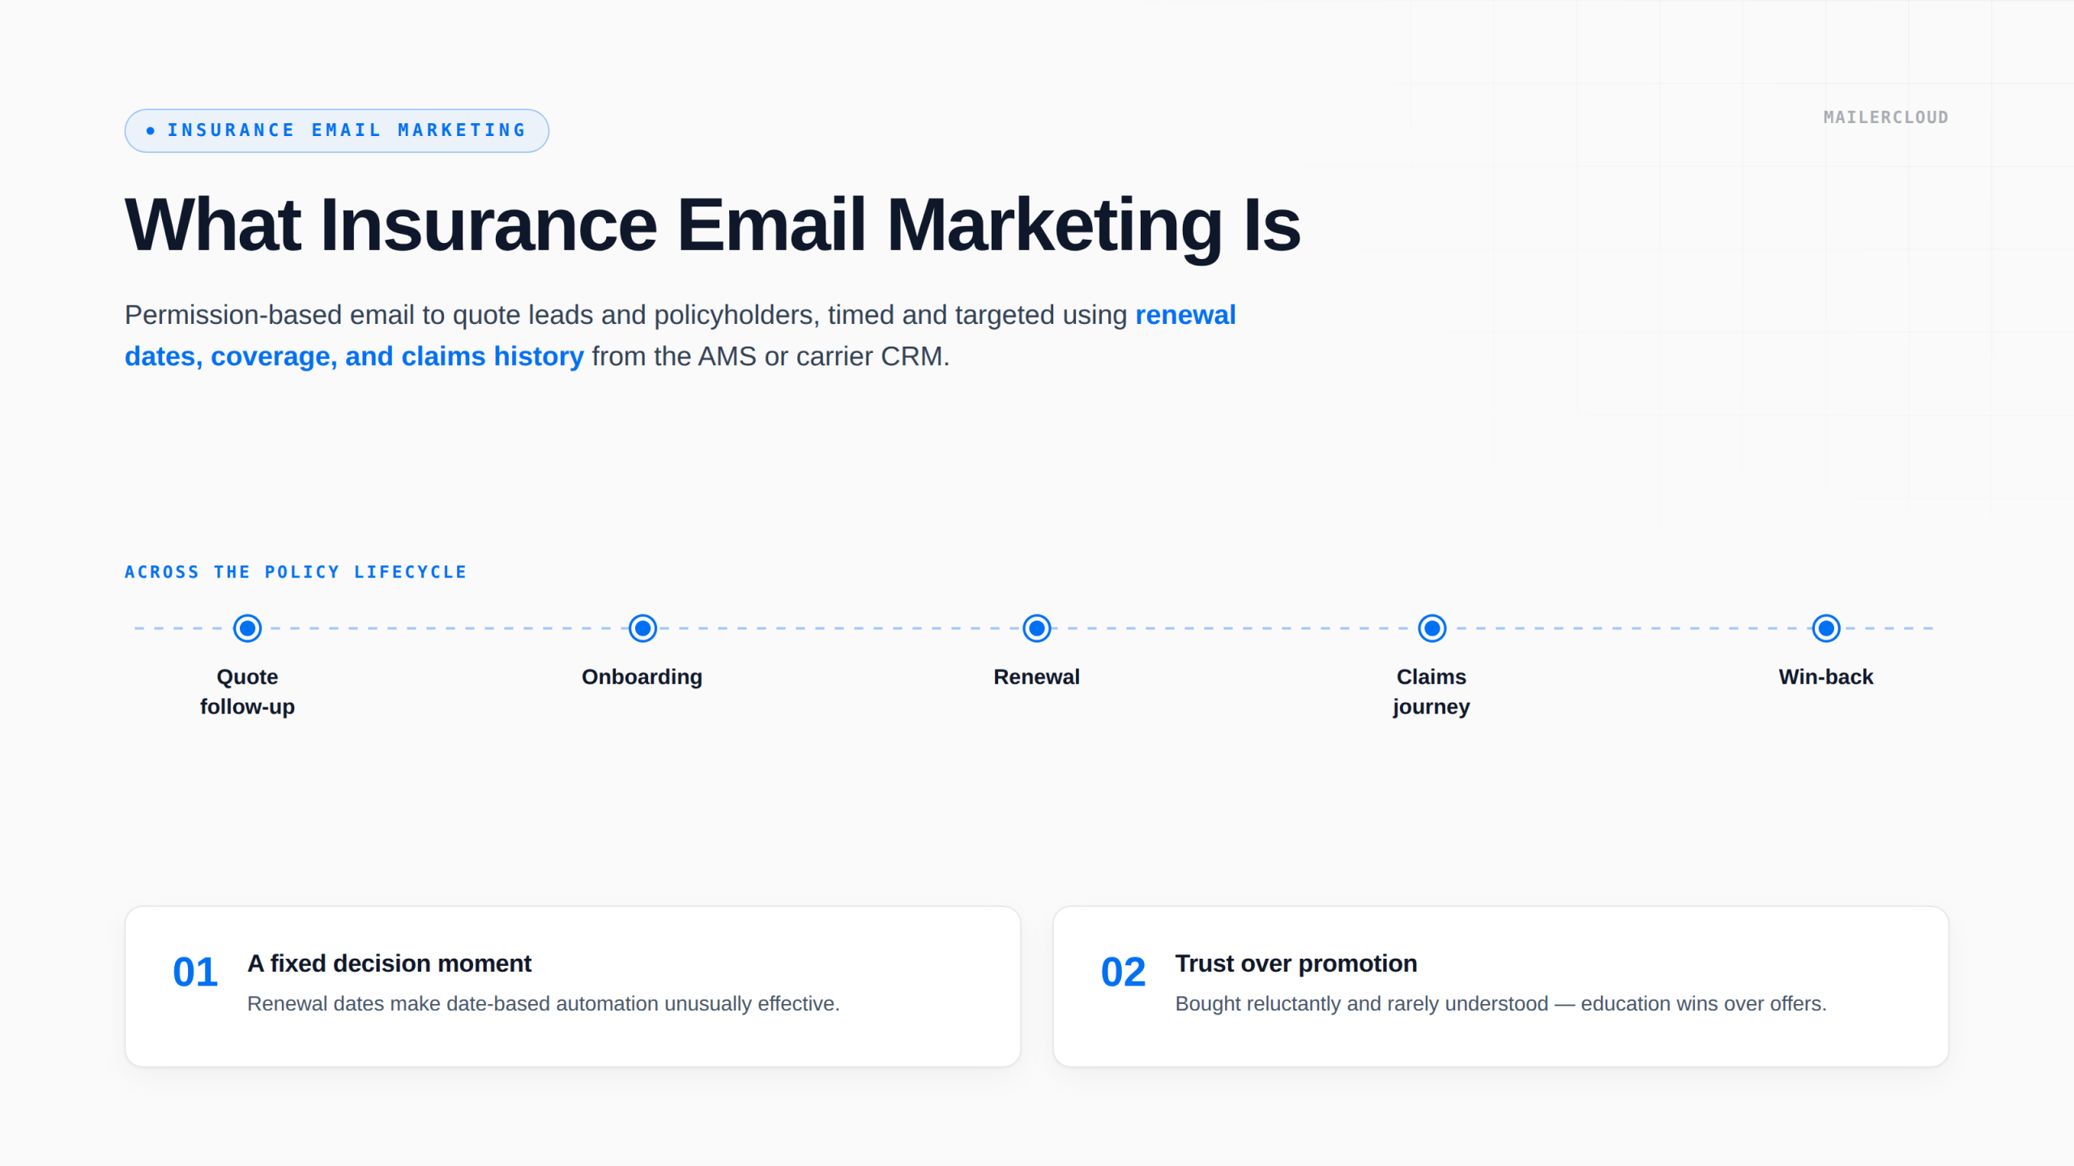Click Bought reluctantly and rarely understood text
The width and height of the screenshot is (2074, 1166).
click(x=1501, y=1004)
